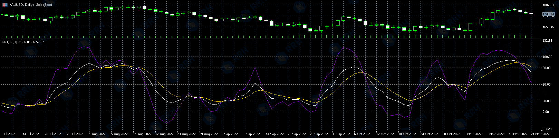Screen dimensions: 559x138
Task: Click the 1653.45 price scale label
Action: pyautogui.click(x=548, y=27)
